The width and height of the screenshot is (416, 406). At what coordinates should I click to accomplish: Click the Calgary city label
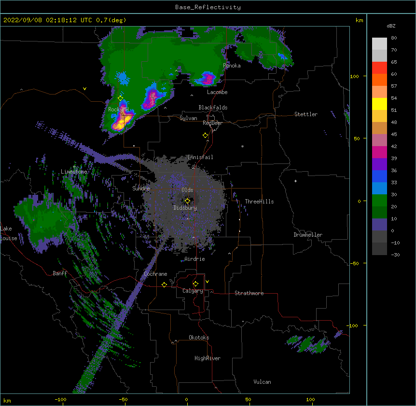click(193, 291)
